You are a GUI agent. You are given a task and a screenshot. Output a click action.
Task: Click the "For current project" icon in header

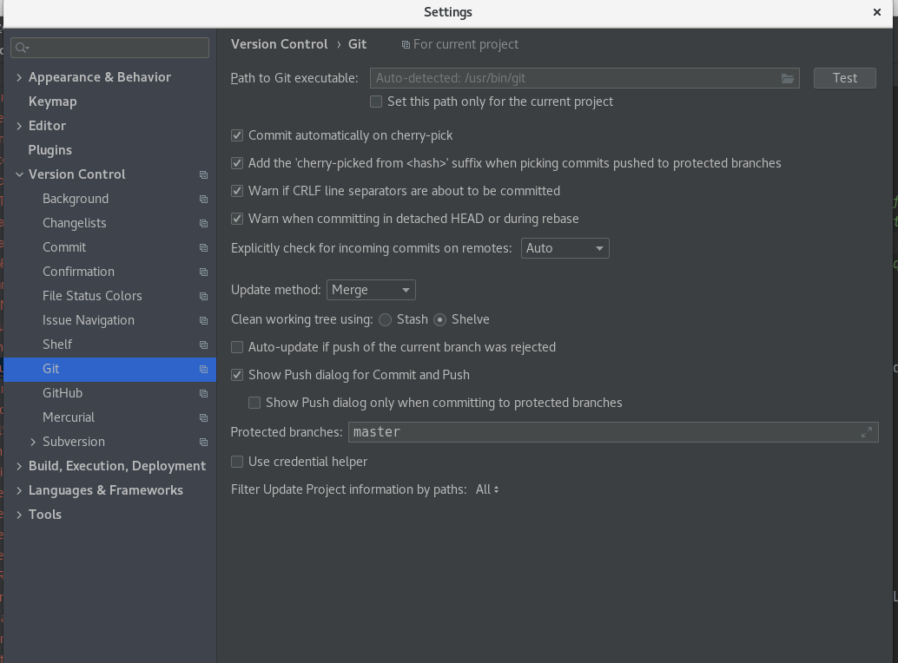click(405, 44)
